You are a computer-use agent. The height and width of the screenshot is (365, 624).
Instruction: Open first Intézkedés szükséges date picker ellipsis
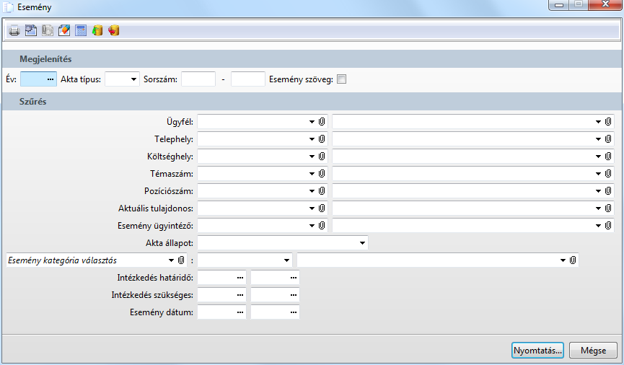(x=240, y=295)
